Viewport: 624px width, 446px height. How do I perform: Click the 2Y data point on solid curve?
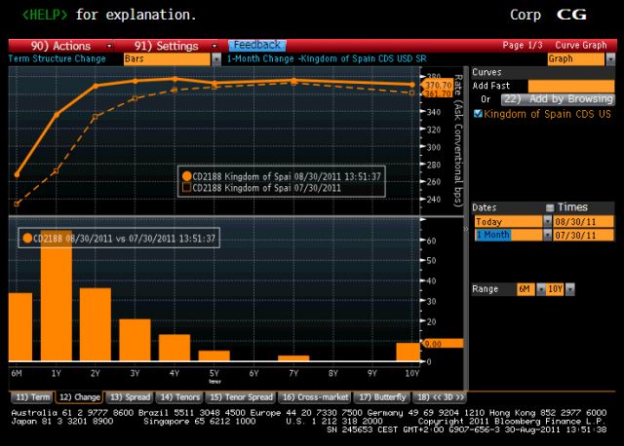tap(96, 86)
